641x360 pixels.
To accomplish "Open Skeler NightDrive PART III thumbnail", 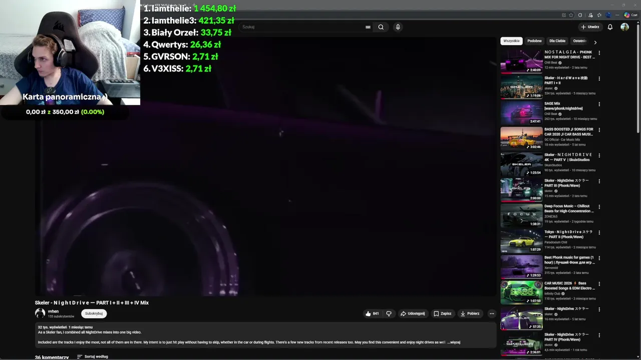I will [x=521, y=189].
